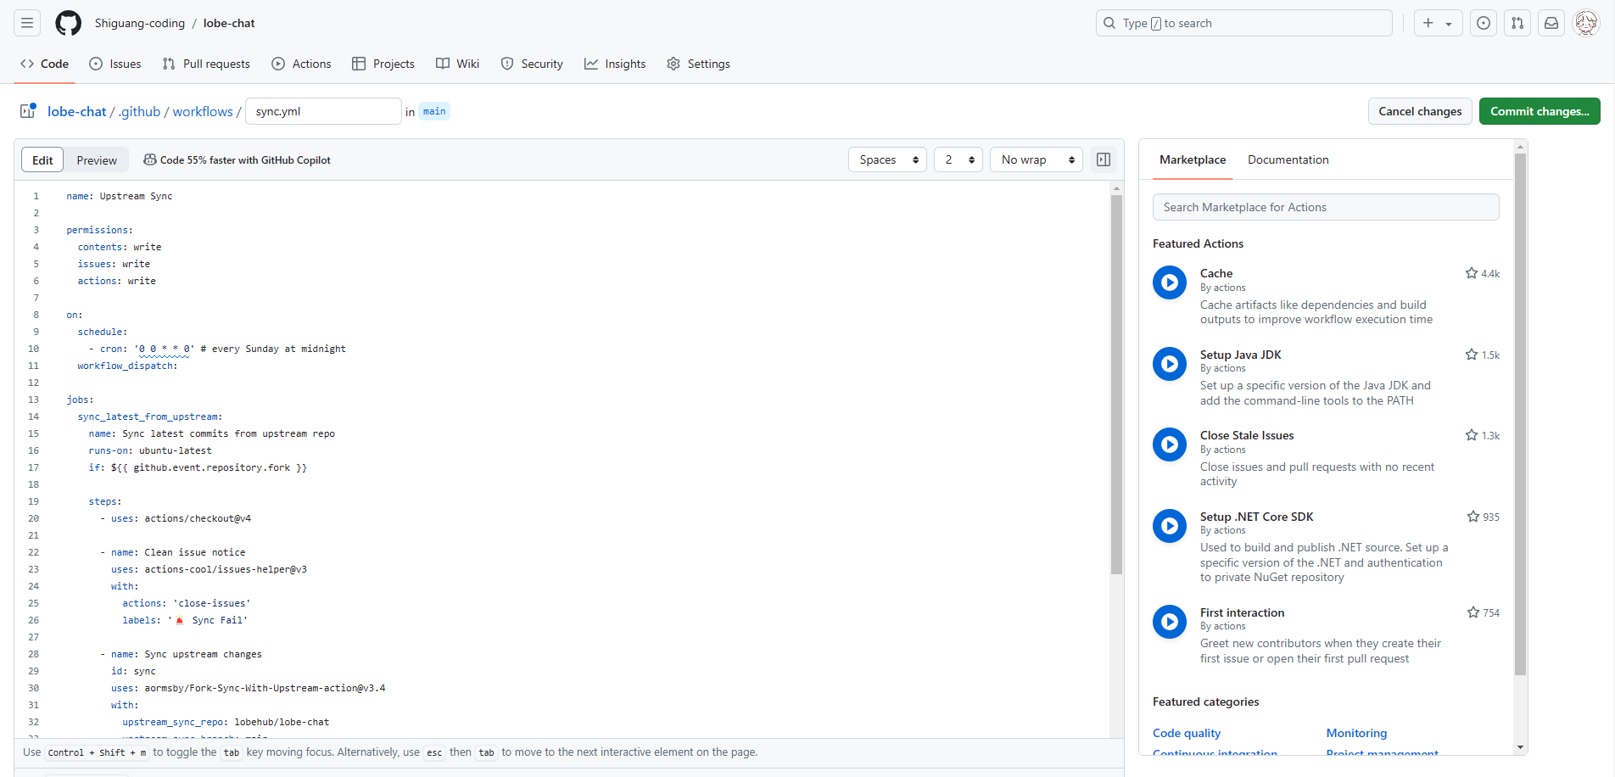Open the create new plus menu
The width and height of the screenshot is (1615, 777).
coord(1438,23)
